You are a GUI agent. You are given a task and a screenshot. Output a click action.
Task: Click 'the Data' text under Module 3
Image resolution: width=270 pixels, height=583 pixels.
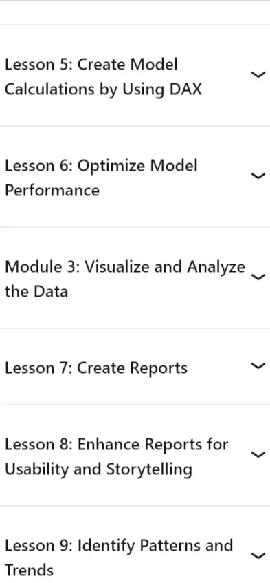36,292
